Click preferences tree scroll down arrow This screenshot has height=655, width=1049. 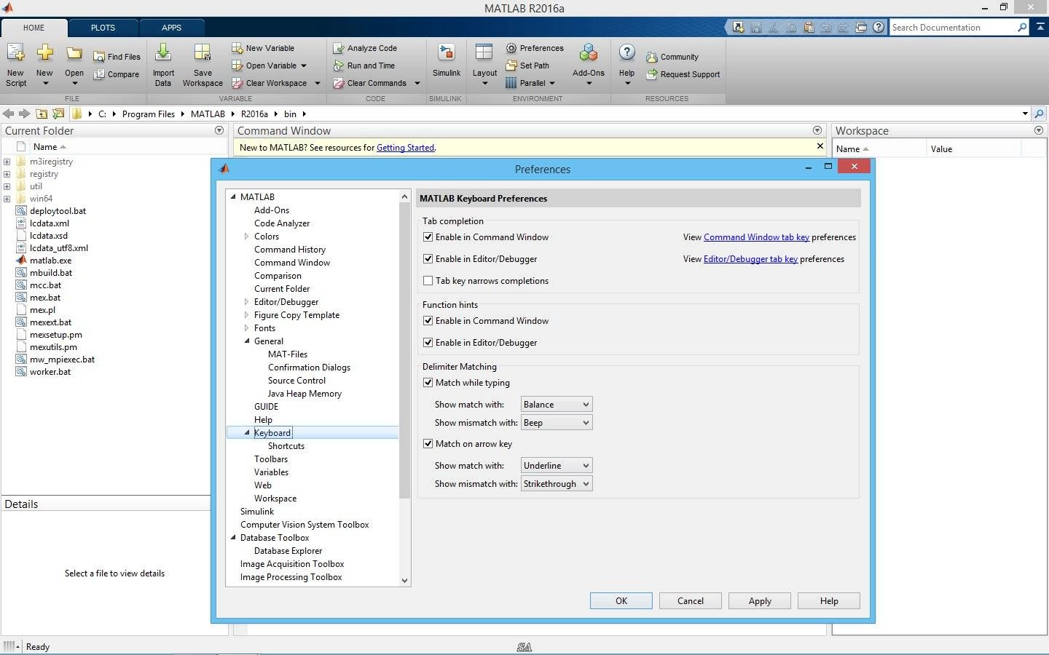(405, 581)
